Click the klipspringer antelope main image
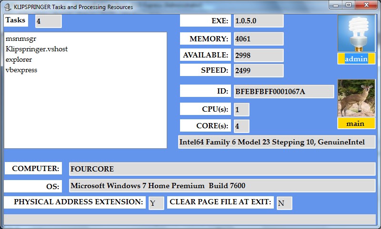Screen dimensions: 381x229 [x=356, y=98]
